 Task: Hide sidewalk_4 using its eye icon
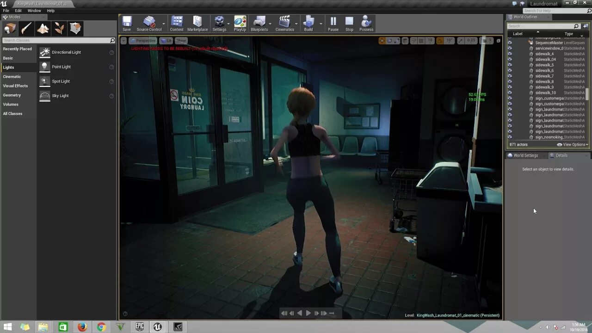[510, 54]
